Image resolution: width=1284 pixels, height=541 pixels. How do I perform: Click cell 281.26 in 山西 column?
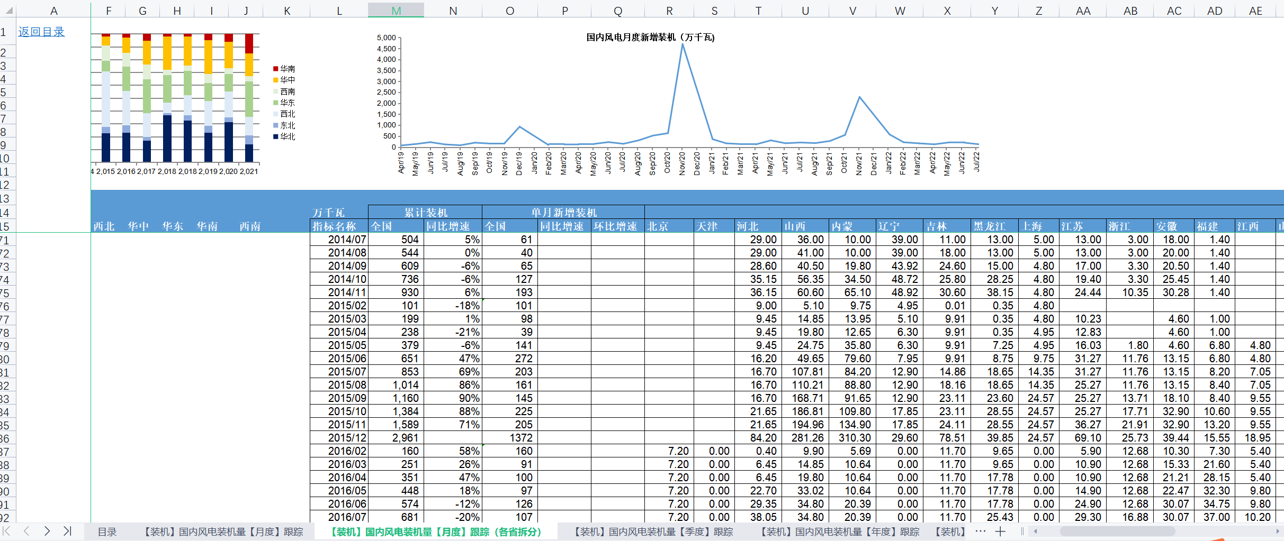[805, 437]
